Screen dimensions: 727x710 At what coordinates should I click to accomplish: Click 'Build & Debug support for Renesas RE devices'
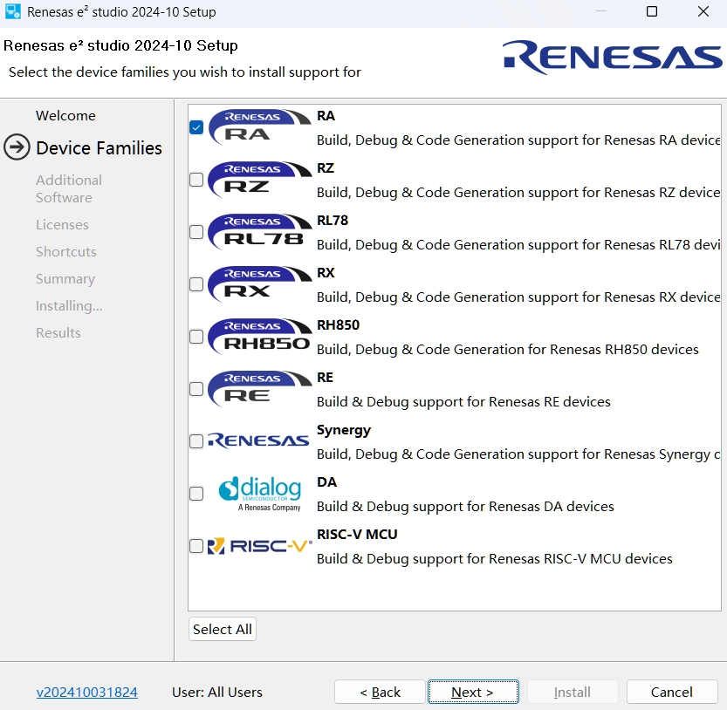(x=463, y=402)
